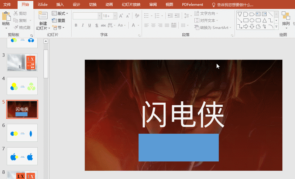The height and width of the screenshot is (179, 295).
Task: Select the oval shape in shapes gallery
Action: pyautogui.click(x=252, y=20)
